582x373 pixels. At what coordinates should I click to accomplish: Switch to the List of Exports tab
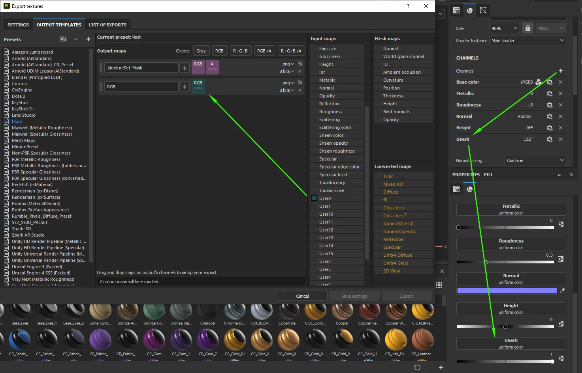(107, 24)
